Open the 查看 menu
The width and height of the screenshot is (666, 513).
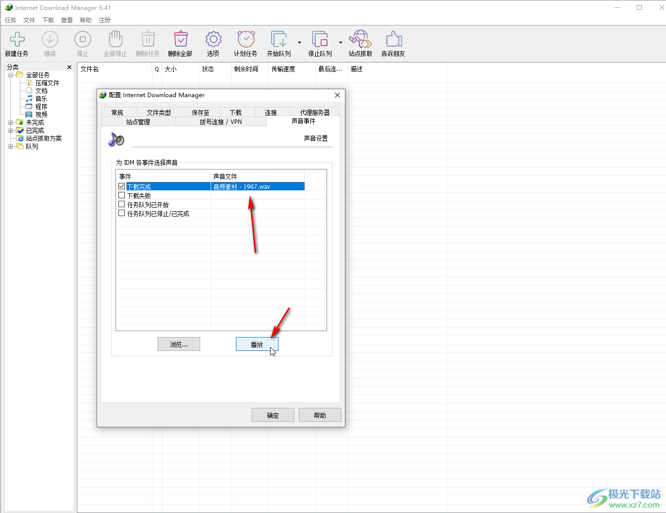click(67, 20)
